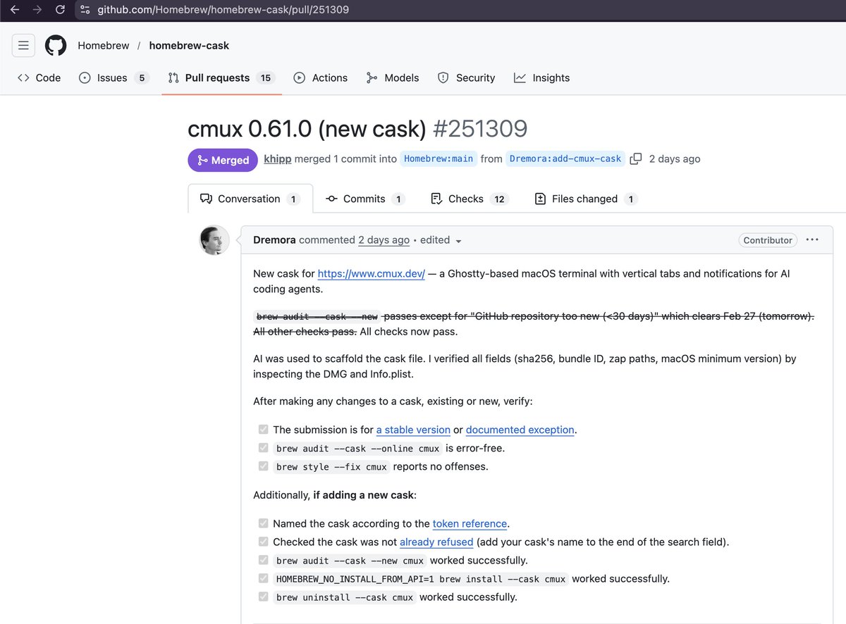Toggle the 'brew audit --cask --new cmux' checkbox
The width and height of the screenshot is (846, 624).
[x=263, y=561]
